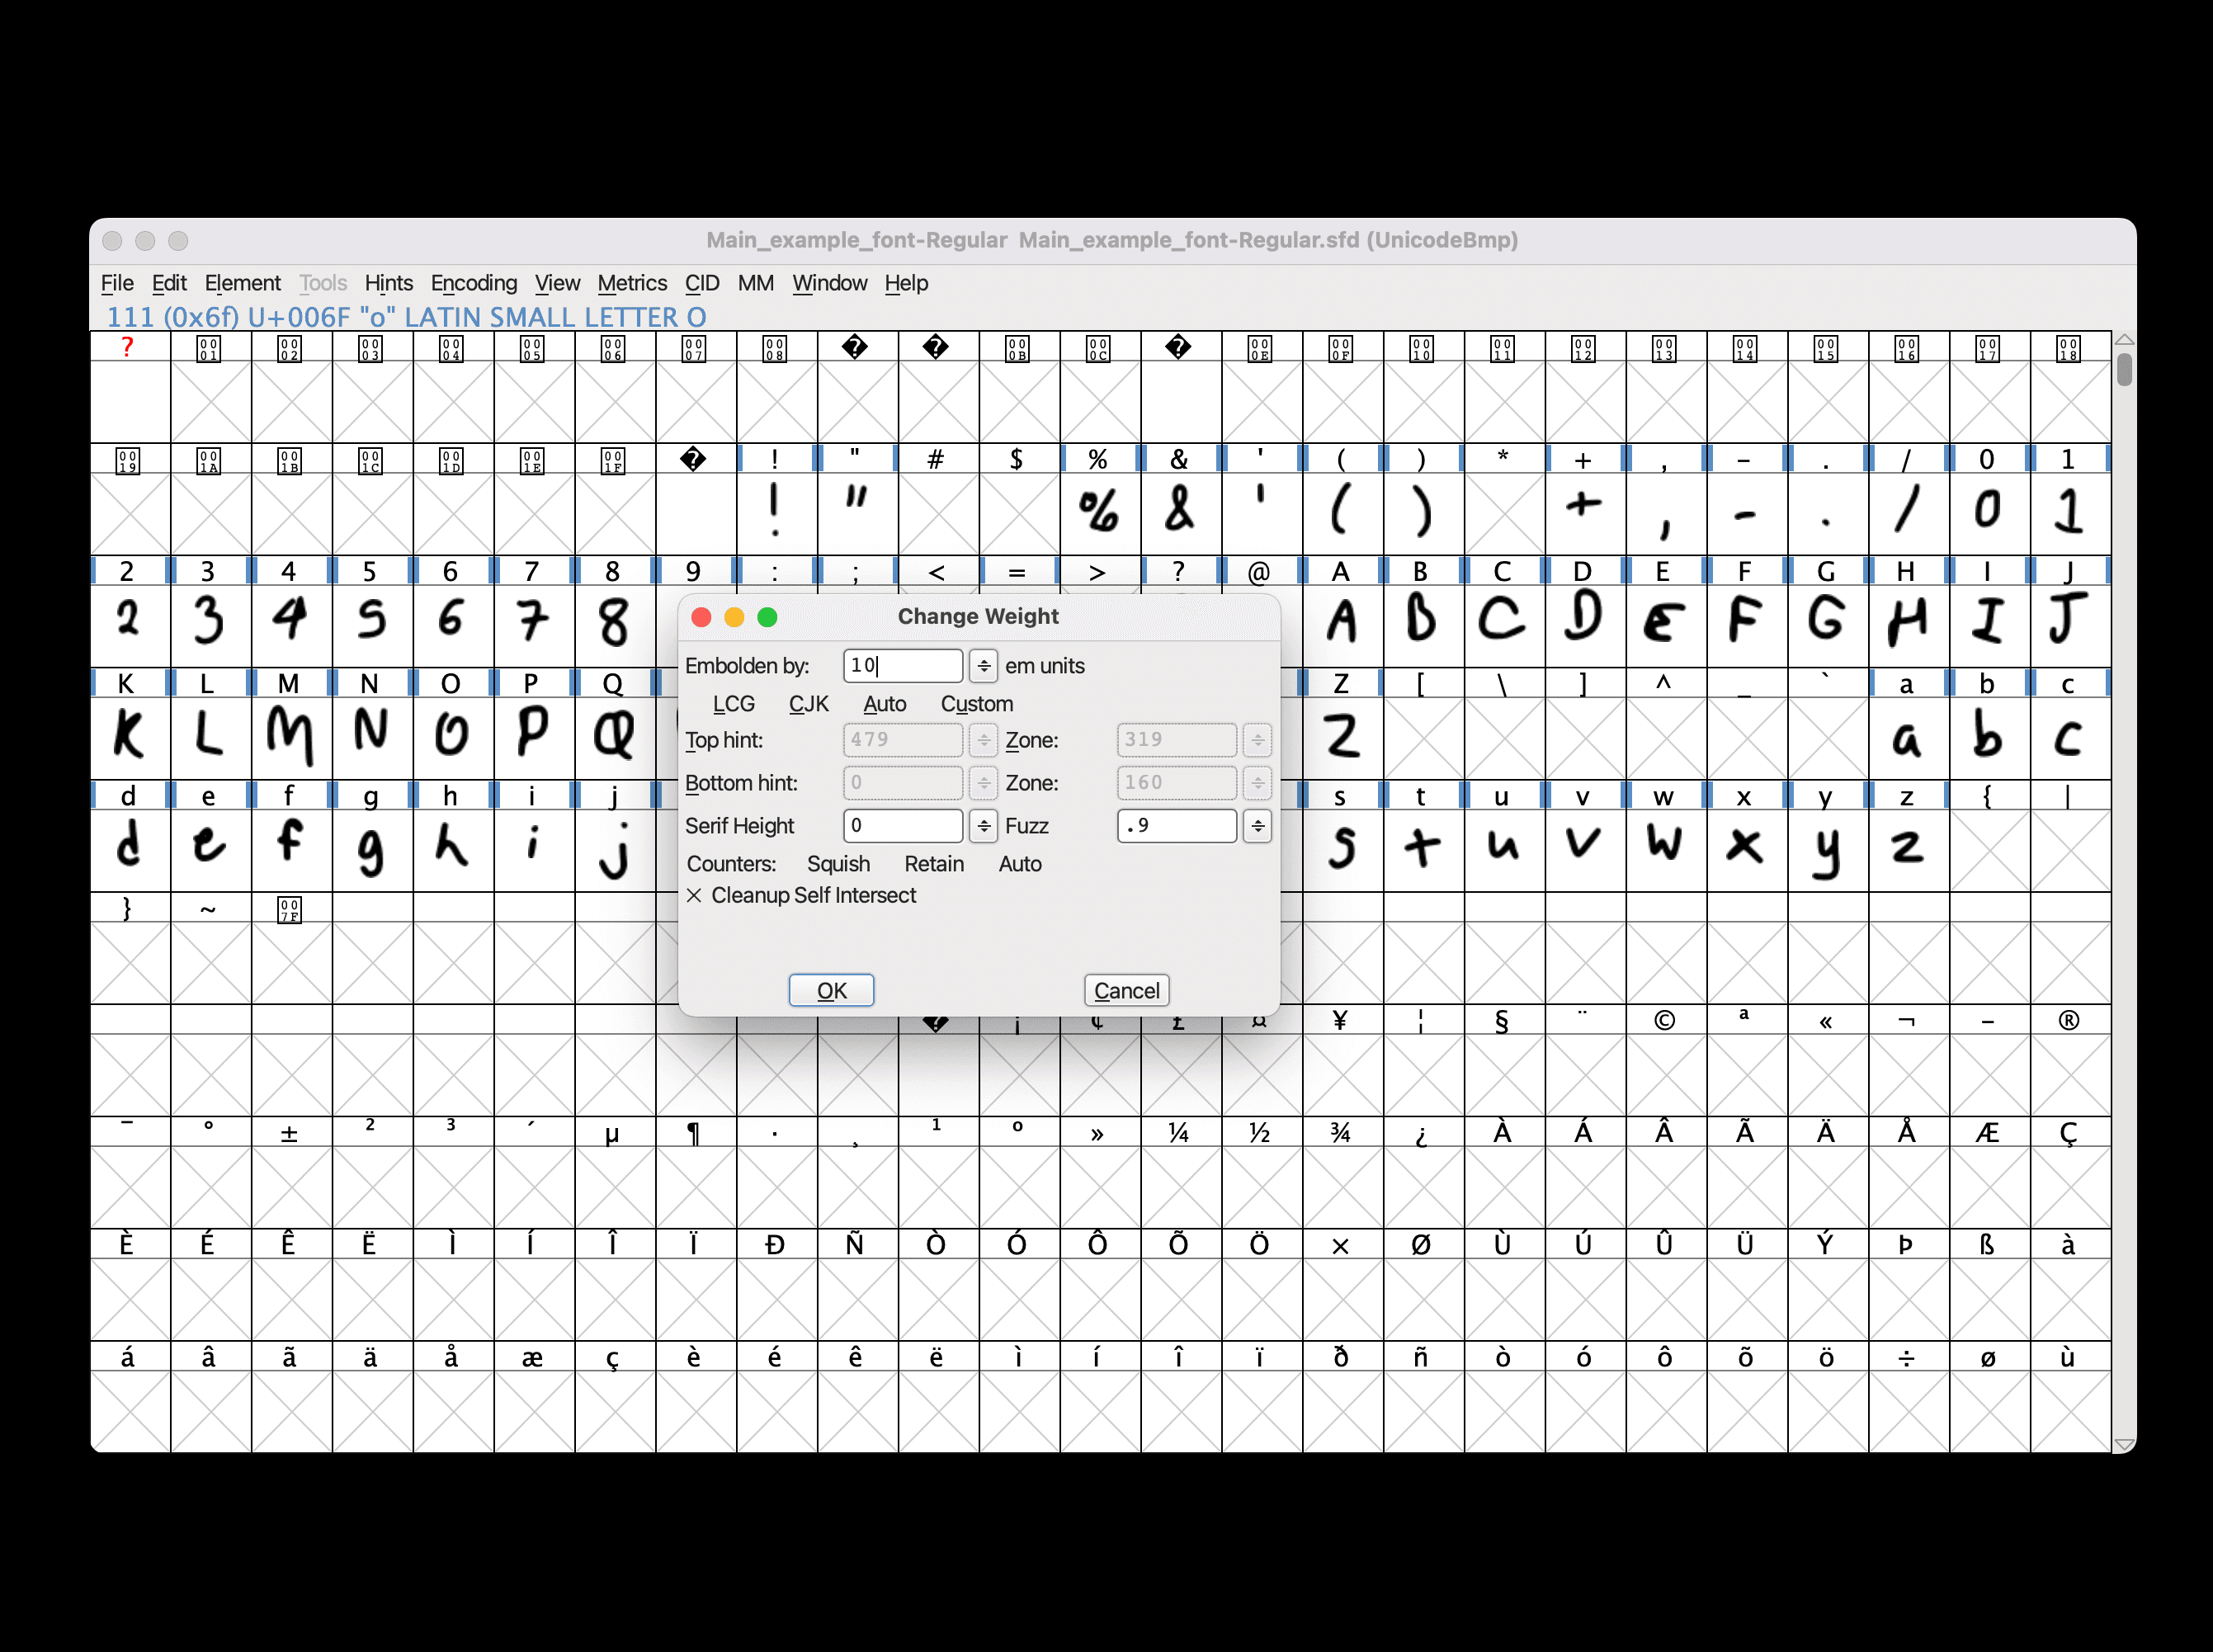
Task: Click the Serif Height stepper arrows
Action: pos(984,826)
